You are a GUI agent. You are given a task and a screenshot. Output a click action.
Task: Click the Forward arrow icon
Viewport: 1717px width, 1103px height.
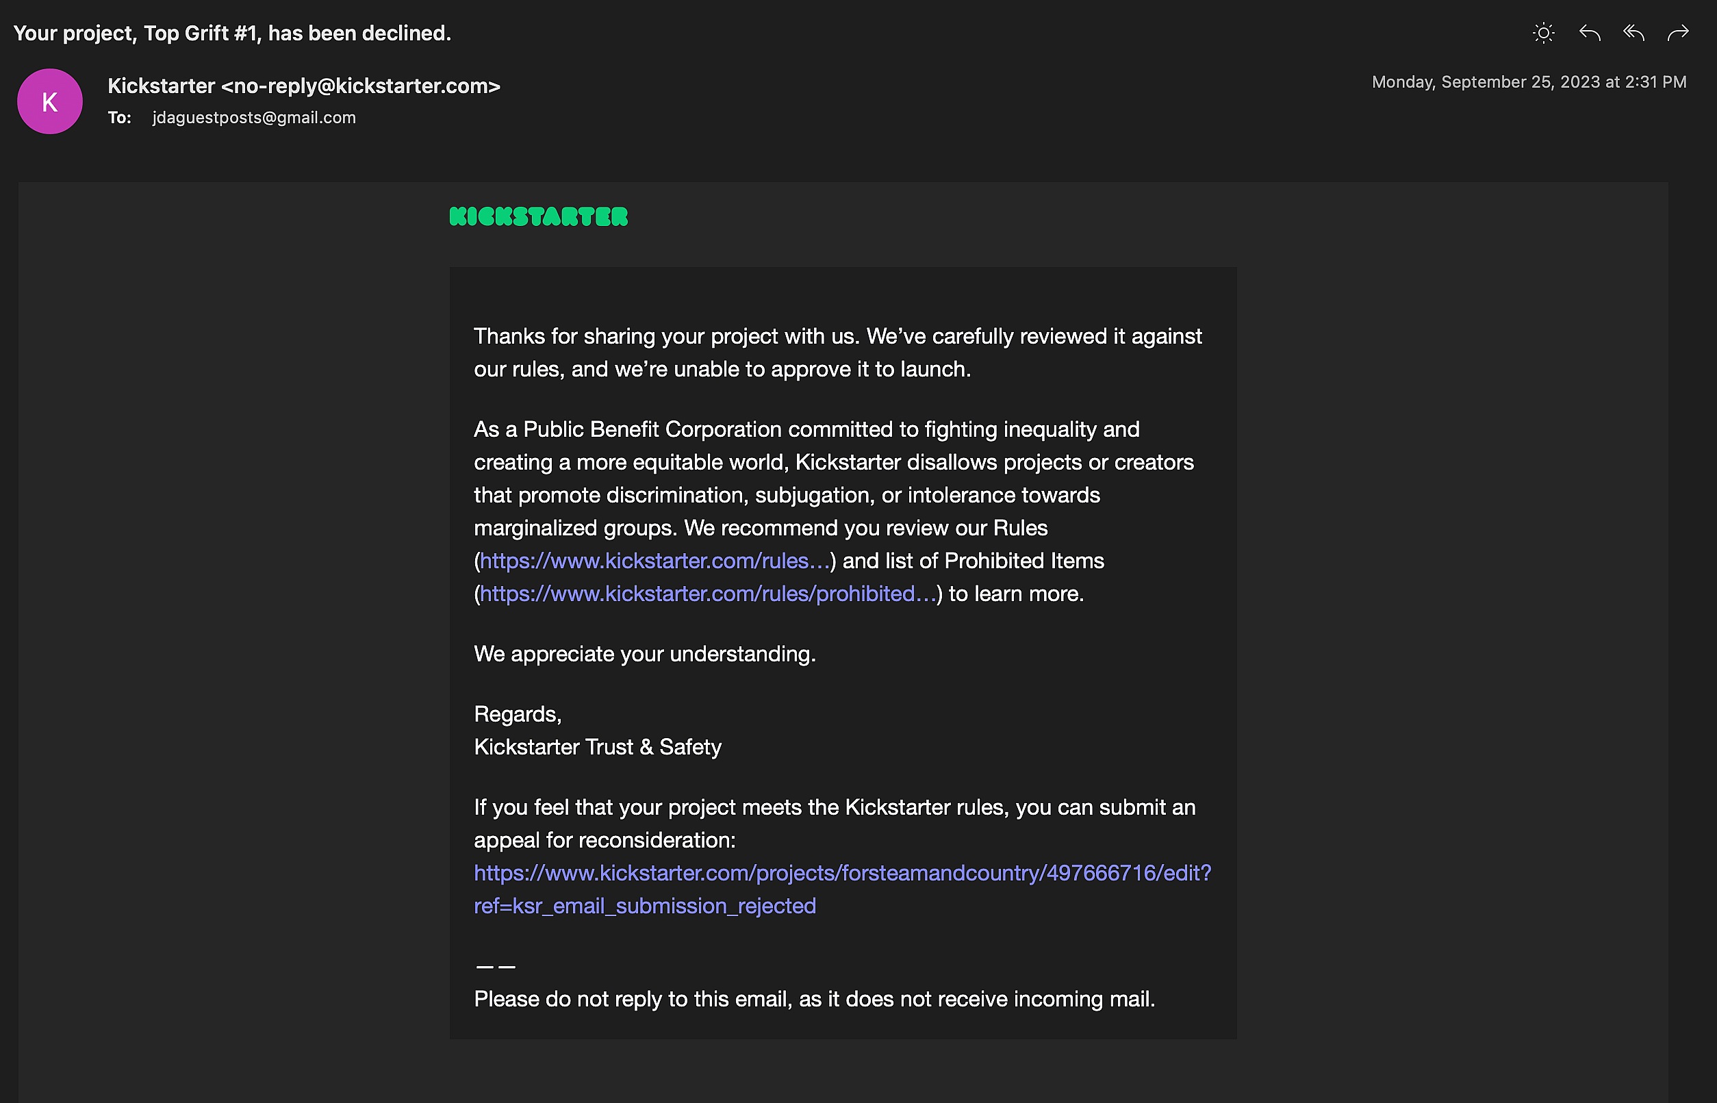pyautogui.click(x=1677, y=33)
